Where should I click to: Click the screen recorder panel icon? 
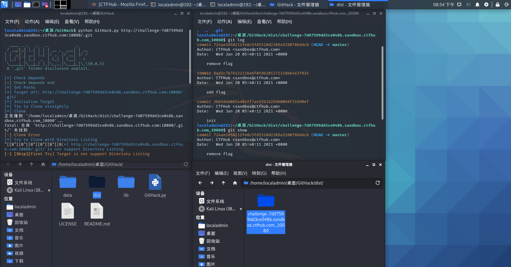point(45,4)
